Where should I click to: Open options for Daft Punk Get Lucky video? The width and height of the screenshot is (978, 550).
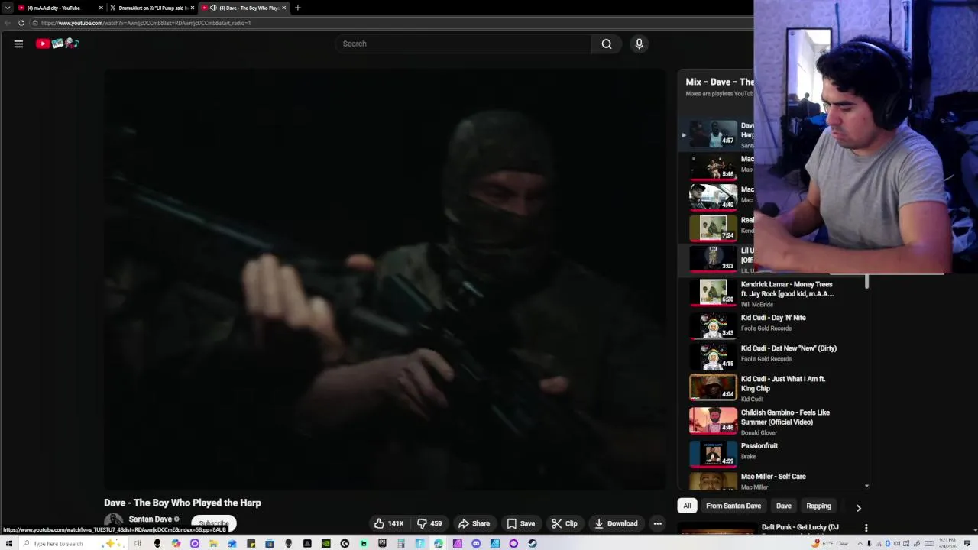(x=866, y=528)
